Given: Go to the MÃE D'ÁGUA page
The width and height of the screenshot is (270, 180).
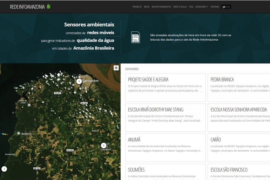Looking at the screenshot, I should [180, 7].
